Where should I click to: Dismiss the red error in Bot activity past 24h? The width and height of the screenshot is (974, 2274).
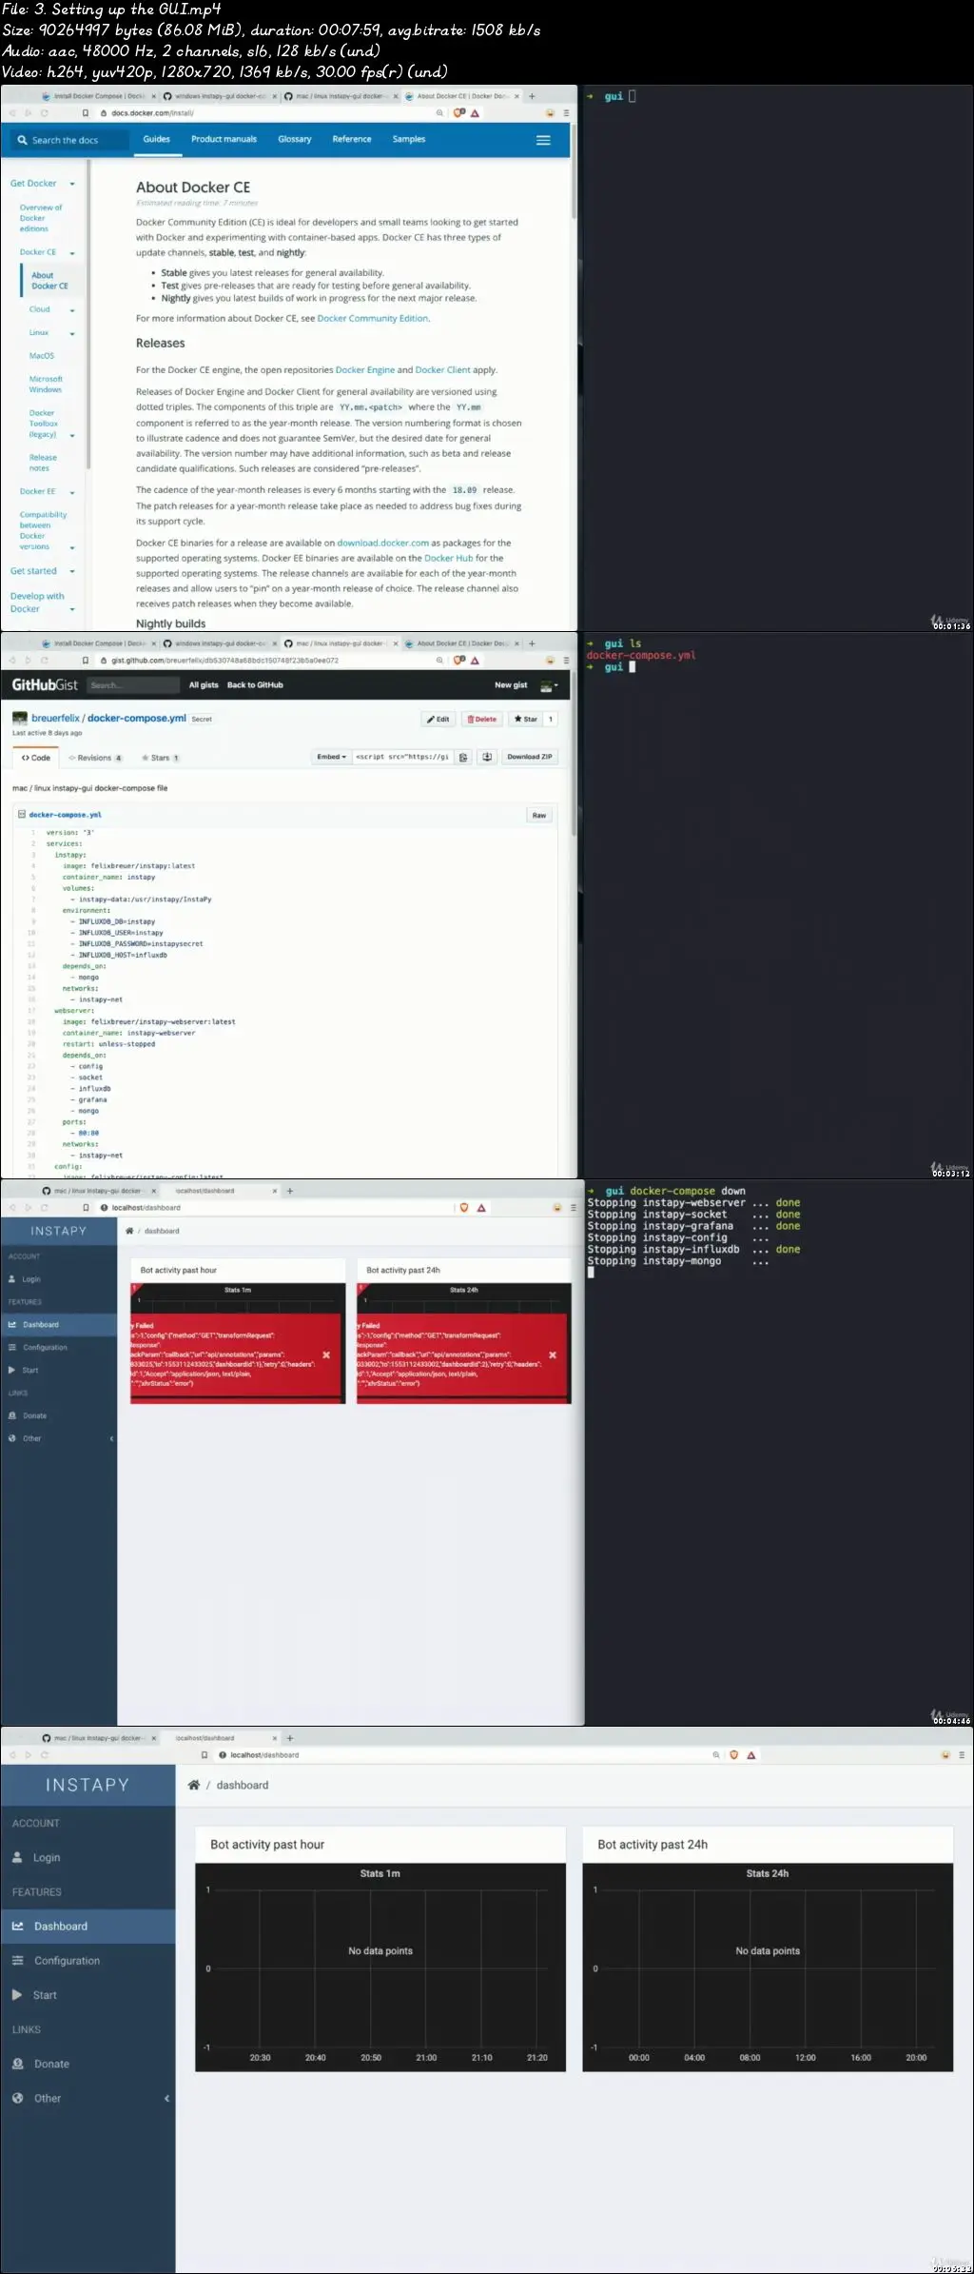pos(553,1355)
